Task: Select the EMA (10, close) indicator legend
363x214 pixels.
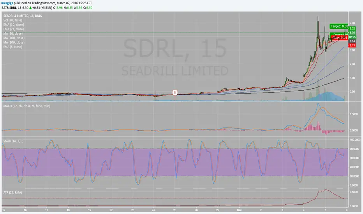Action: click(x=14, y=25)
